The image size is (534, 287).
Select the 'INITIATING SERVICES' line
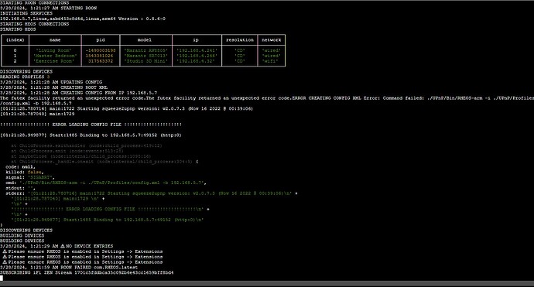pyautogui.click(x=26, y=13)
